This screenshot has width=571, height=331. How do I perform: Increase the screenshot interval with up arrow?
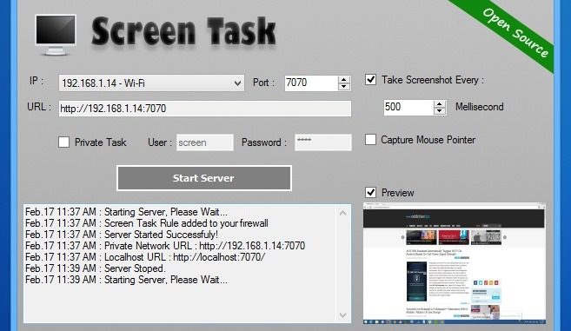[440, 103]
